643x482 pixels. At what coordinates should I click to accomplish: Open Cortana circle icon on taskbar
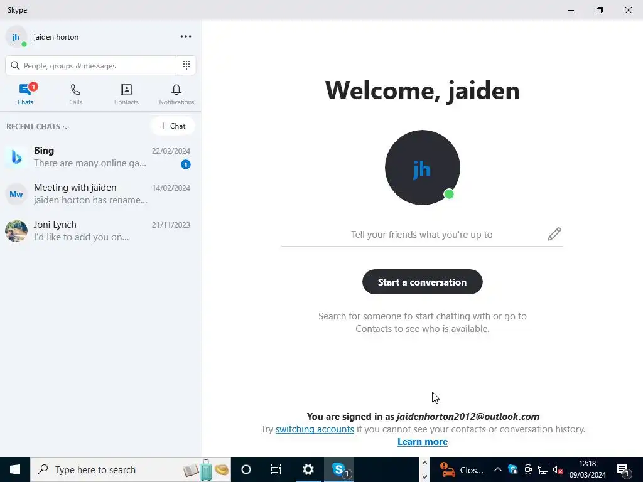(246, 469)
